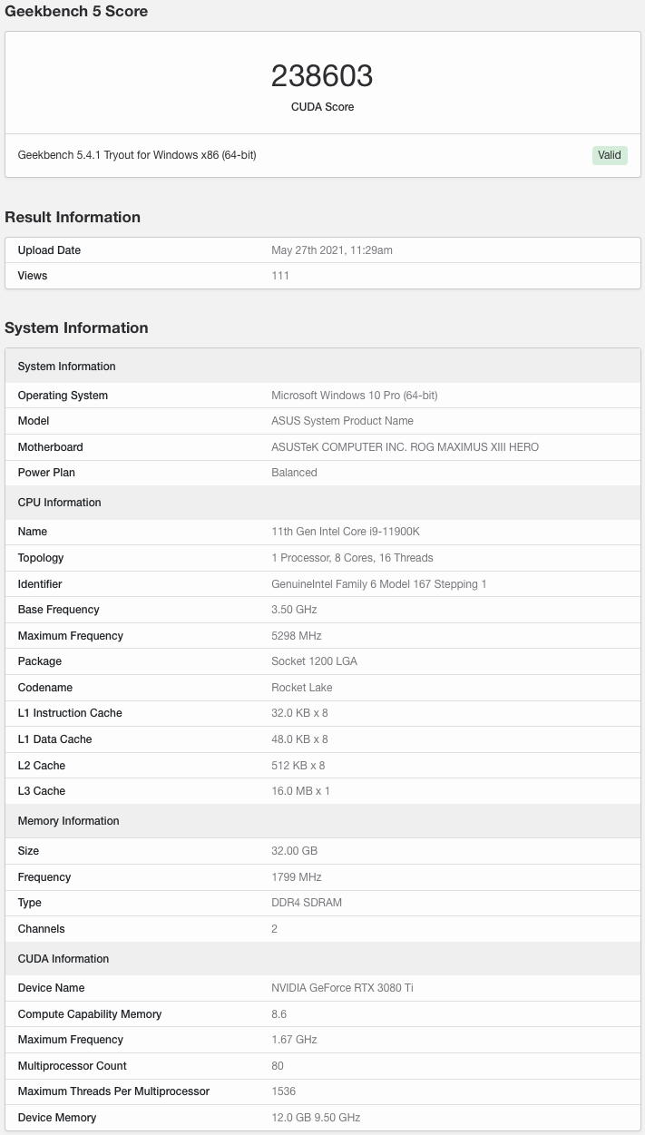Select L3 Cache value 16.0 MB x 1
This screenshot has width=645, height=1135.
(x=300, y=791)
